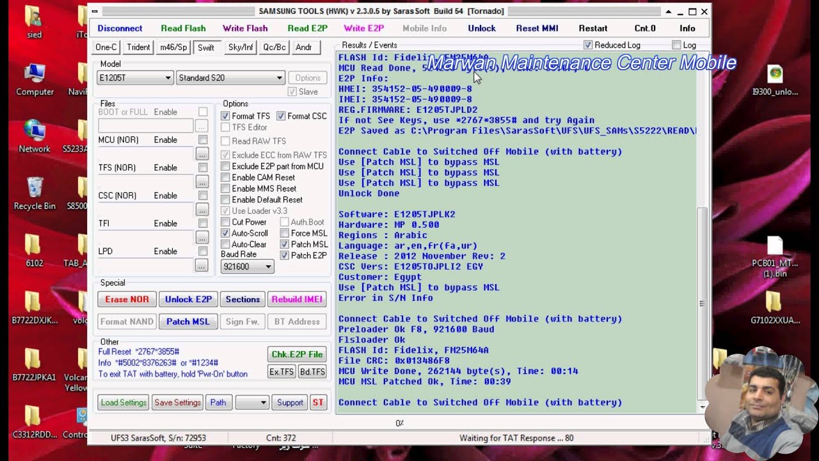This screenshot has width=819, height=461.
Task: Open the Network desktop icon
Action: [x=35, y=136]
